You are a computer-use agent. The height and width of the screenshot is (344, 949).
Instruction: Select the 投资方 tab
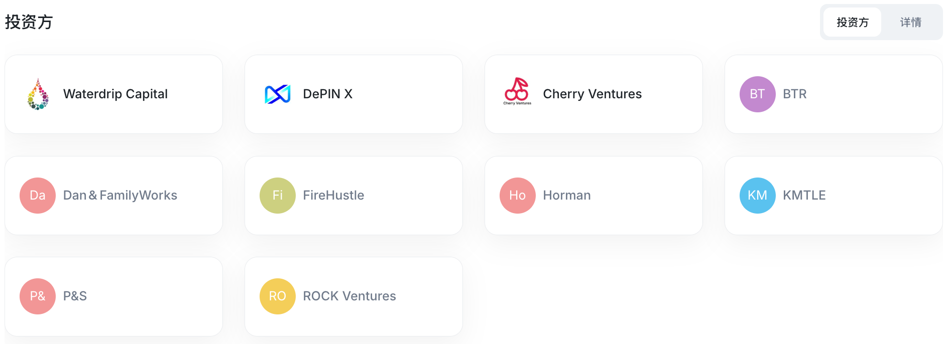(853, 22)
